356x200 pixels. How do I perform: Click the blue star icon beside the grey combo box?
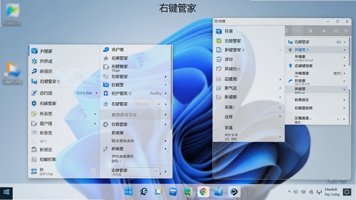point(106,104)
